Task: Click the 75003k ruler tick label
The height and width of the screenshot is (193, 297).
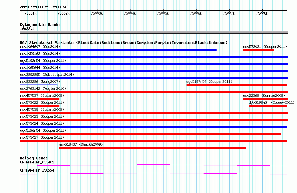Action: pyautogui.click(x=97, y=13)
